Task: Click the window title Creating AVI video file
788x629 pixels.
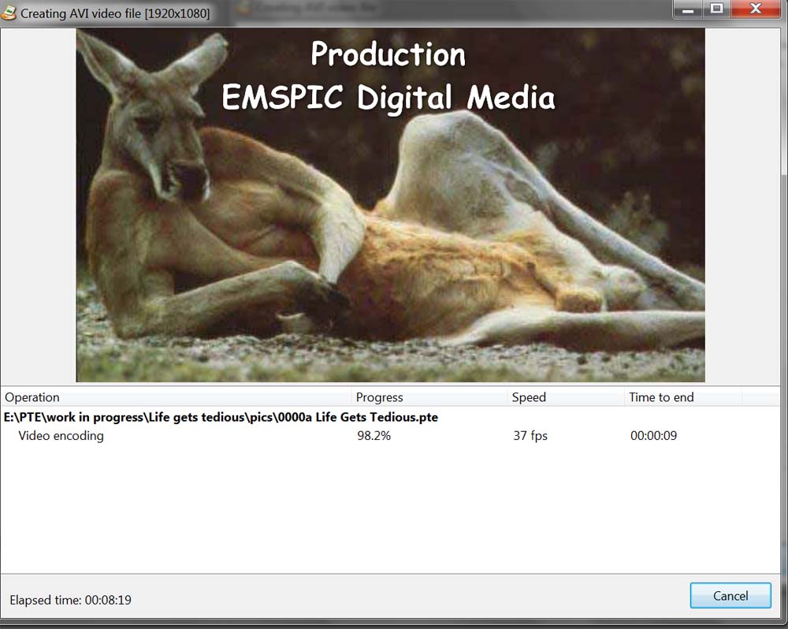Action: tap(115, 13)
